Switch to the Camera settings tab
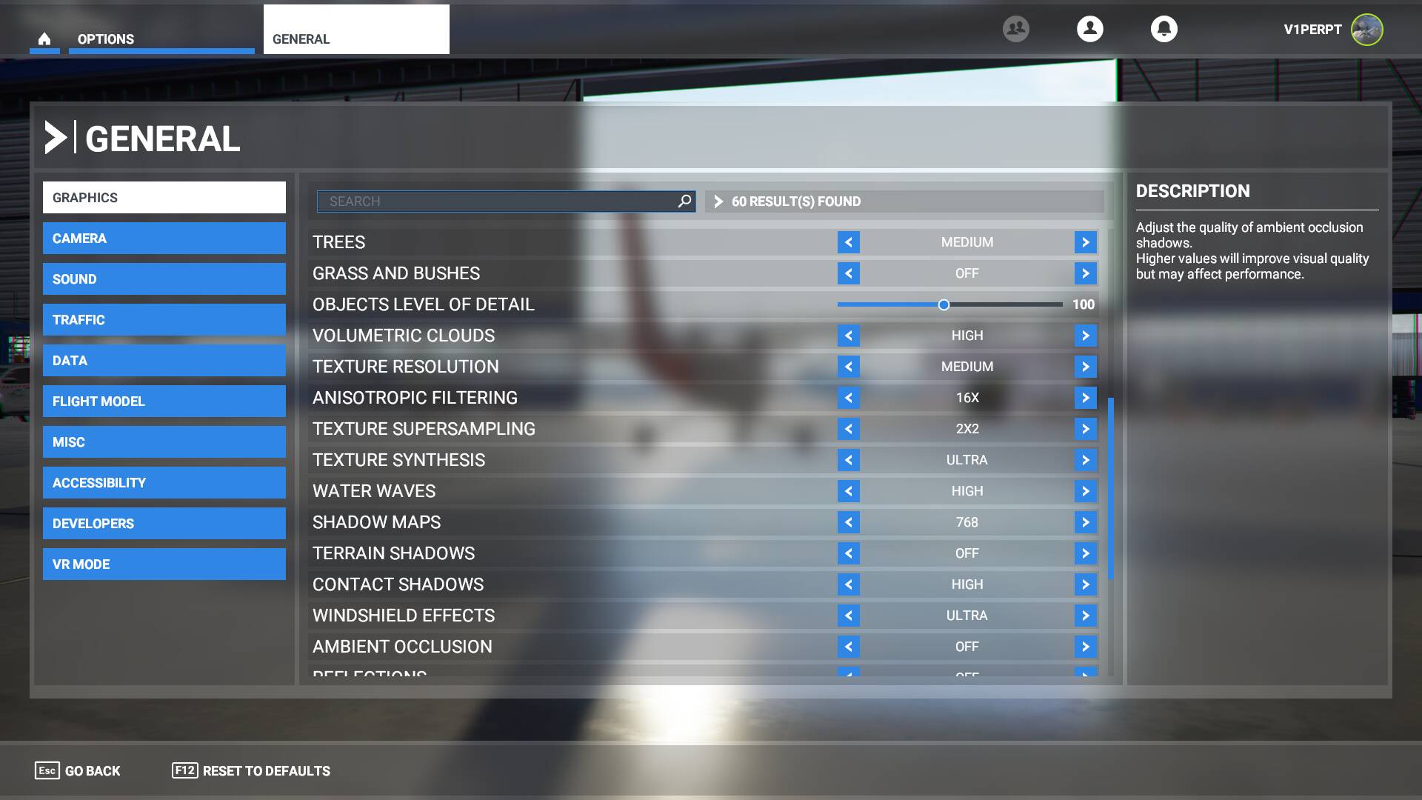Image resolution: width=1422 pixels, height=800 pixels. click(x=164, y=239)
